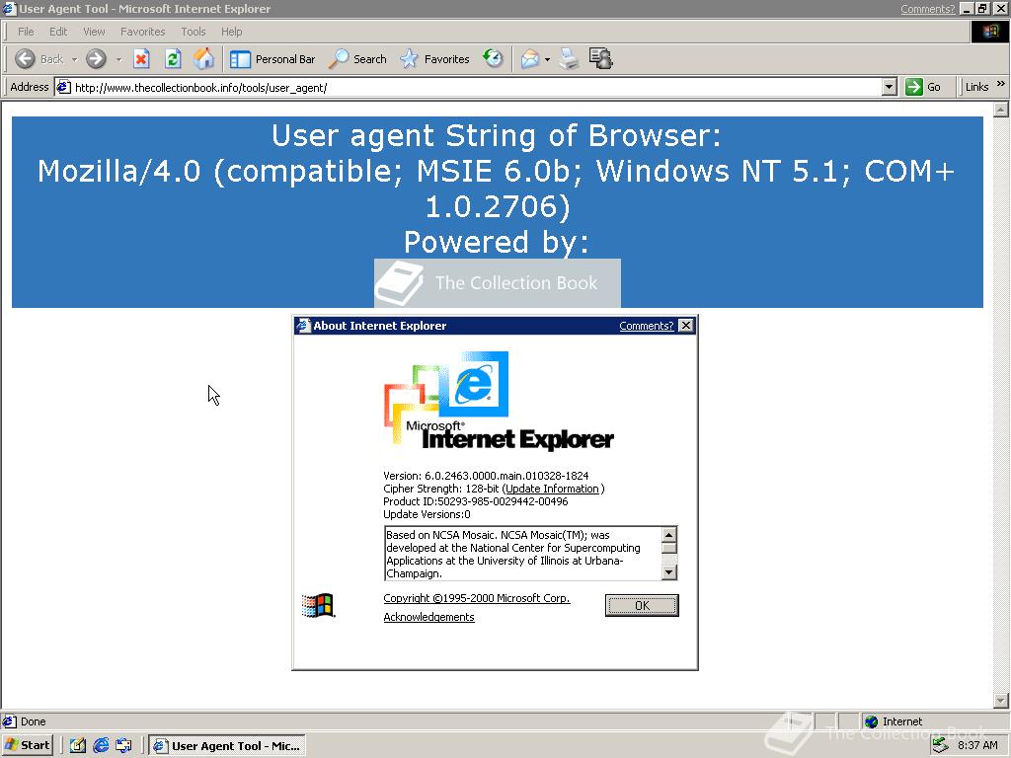Screen dimensions: 1011x758
Task: Click the Forward arrow toolbar button
Action: [x=96, y=59]
